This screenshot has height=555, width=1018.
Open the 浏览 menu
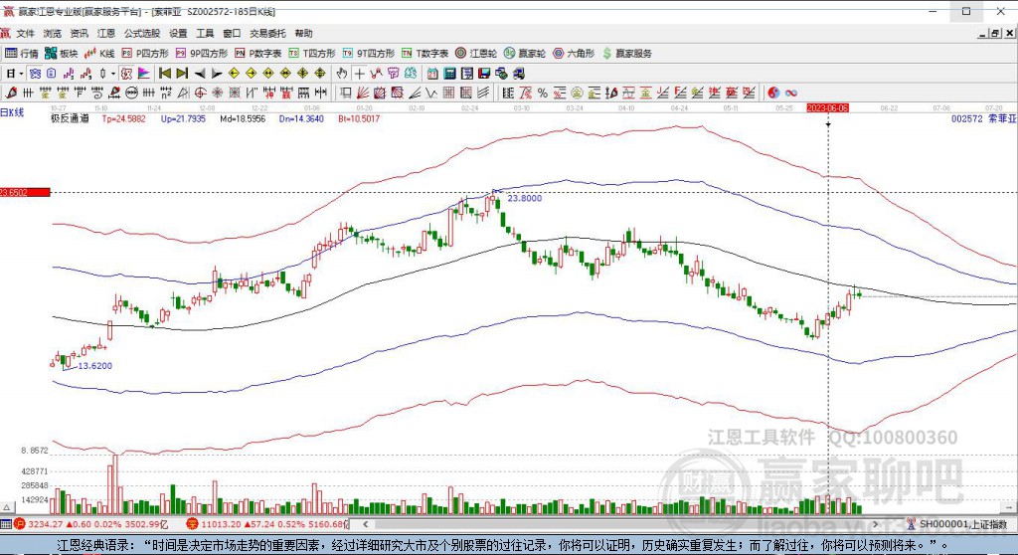coord(53,33)
